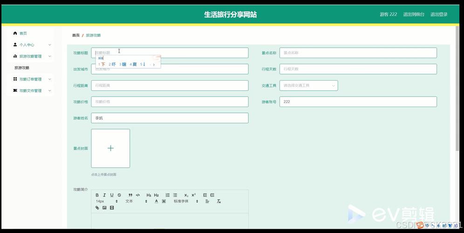Click the 游客姓名 field showing 李凯

click(x=170, y=118)
